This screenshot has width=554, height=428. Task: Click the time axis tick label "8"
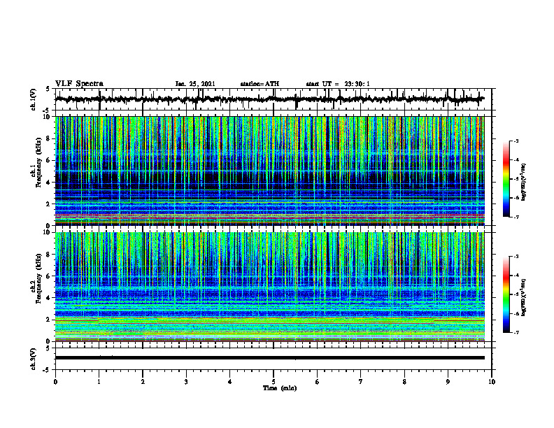point(404,382)
